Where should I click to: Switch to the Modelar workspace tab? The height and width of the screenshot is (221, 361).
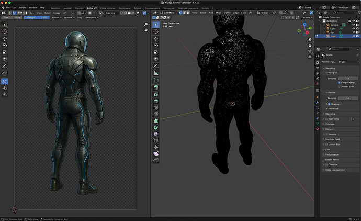(67, 8)
